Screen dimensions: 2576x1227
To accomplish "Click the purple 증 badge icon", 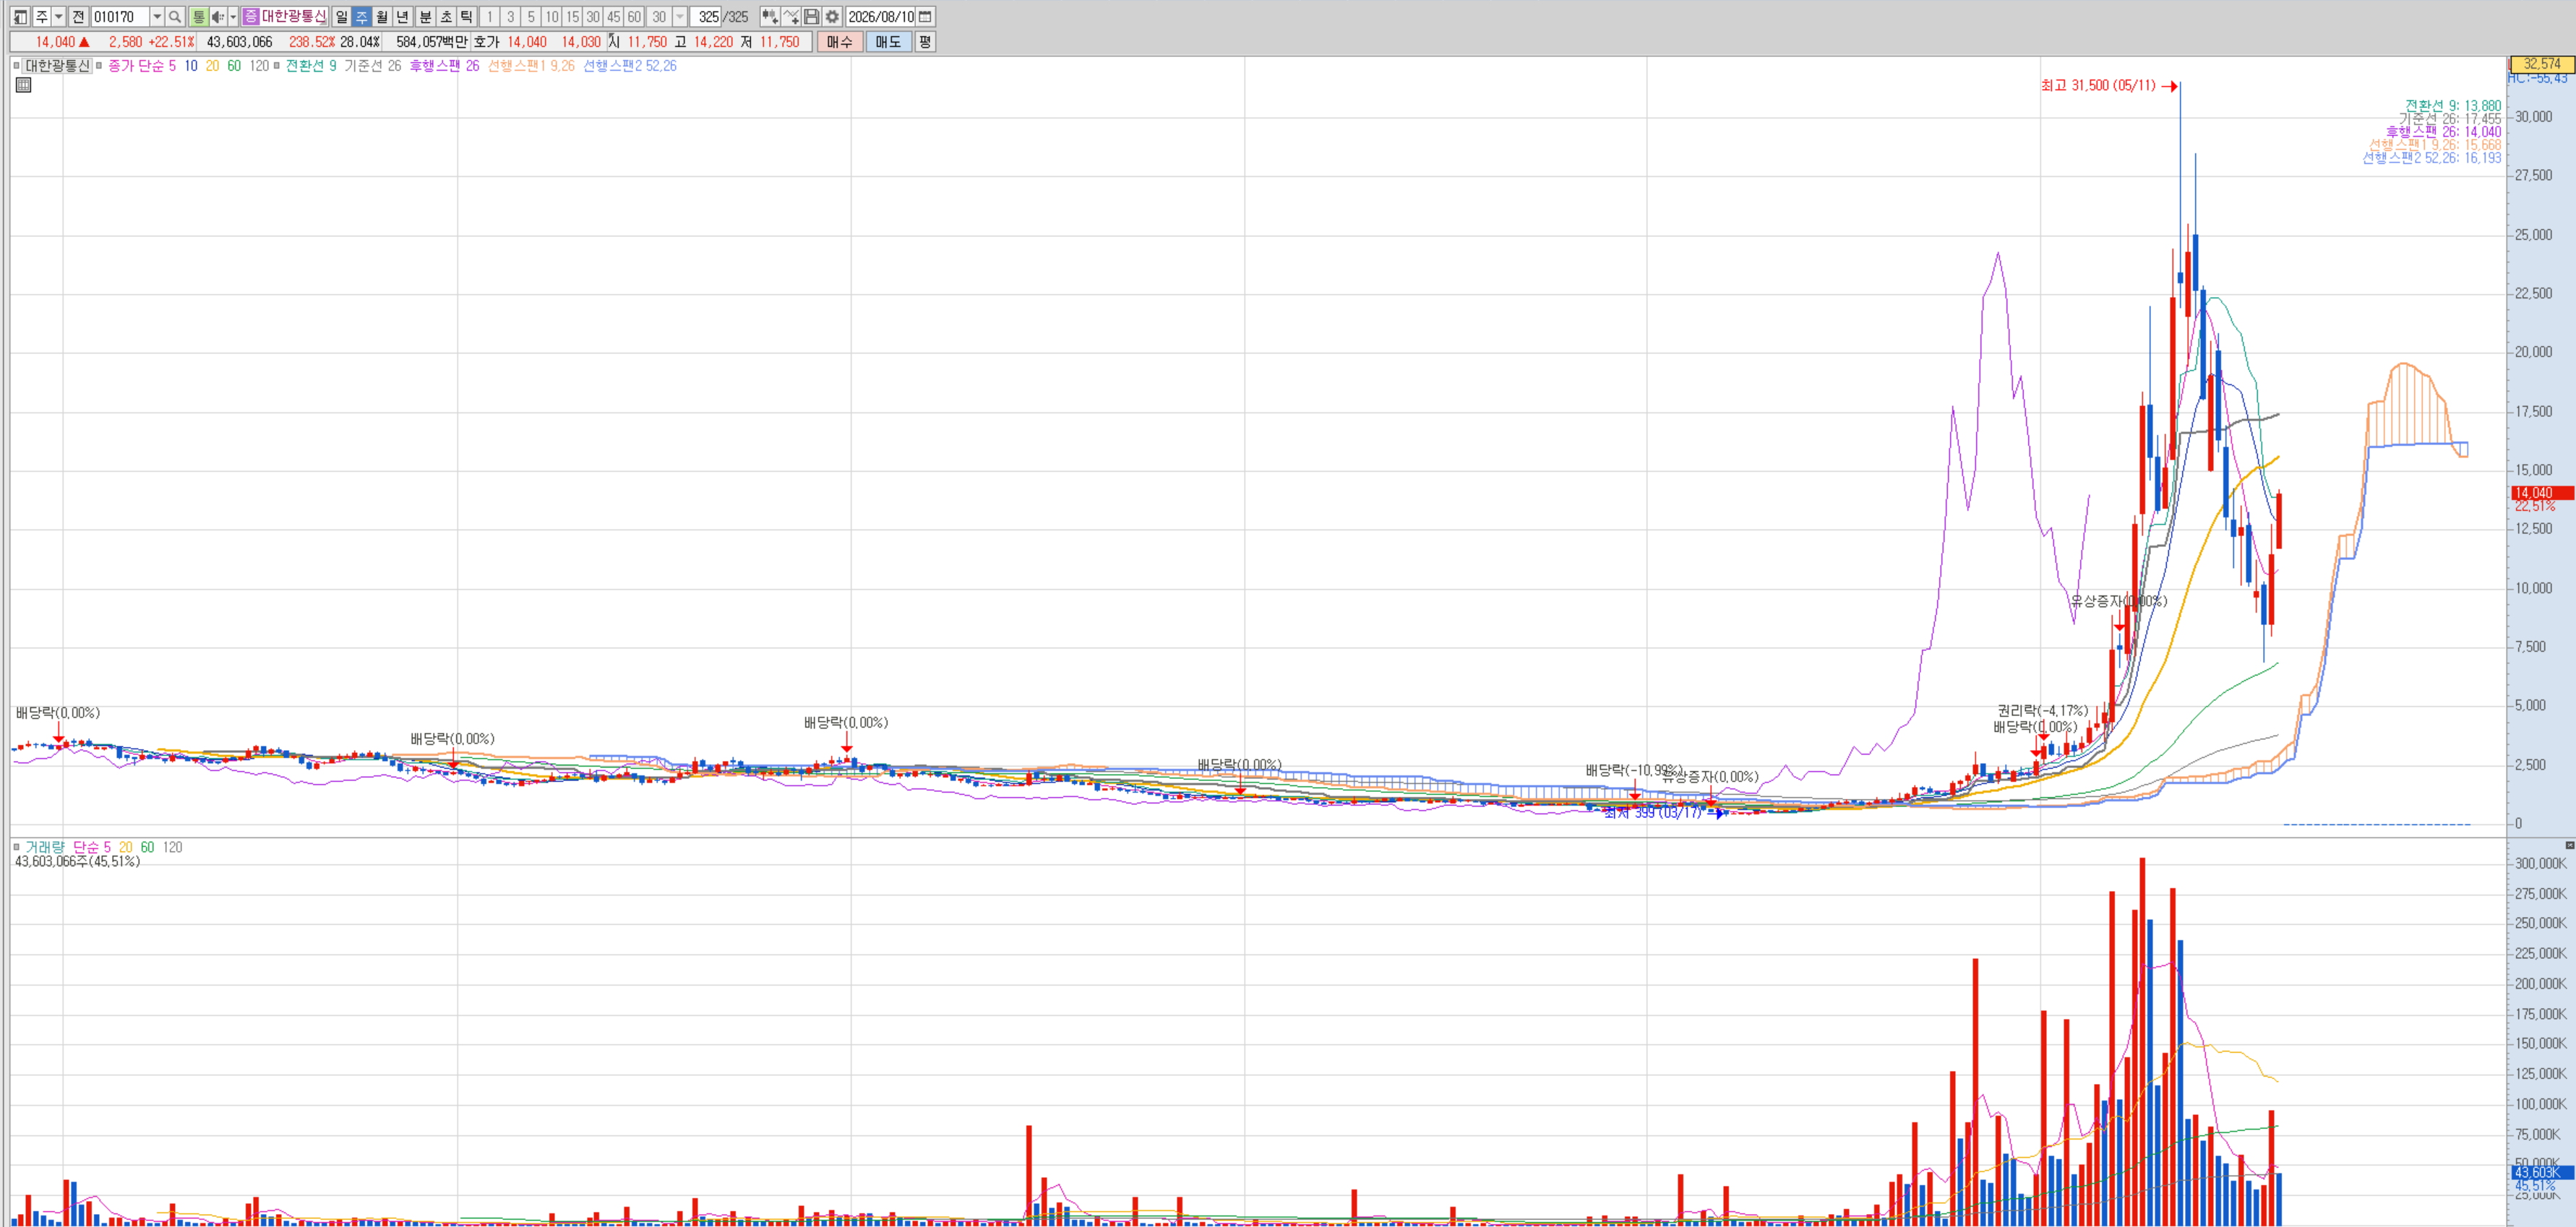I will [251, 17].
